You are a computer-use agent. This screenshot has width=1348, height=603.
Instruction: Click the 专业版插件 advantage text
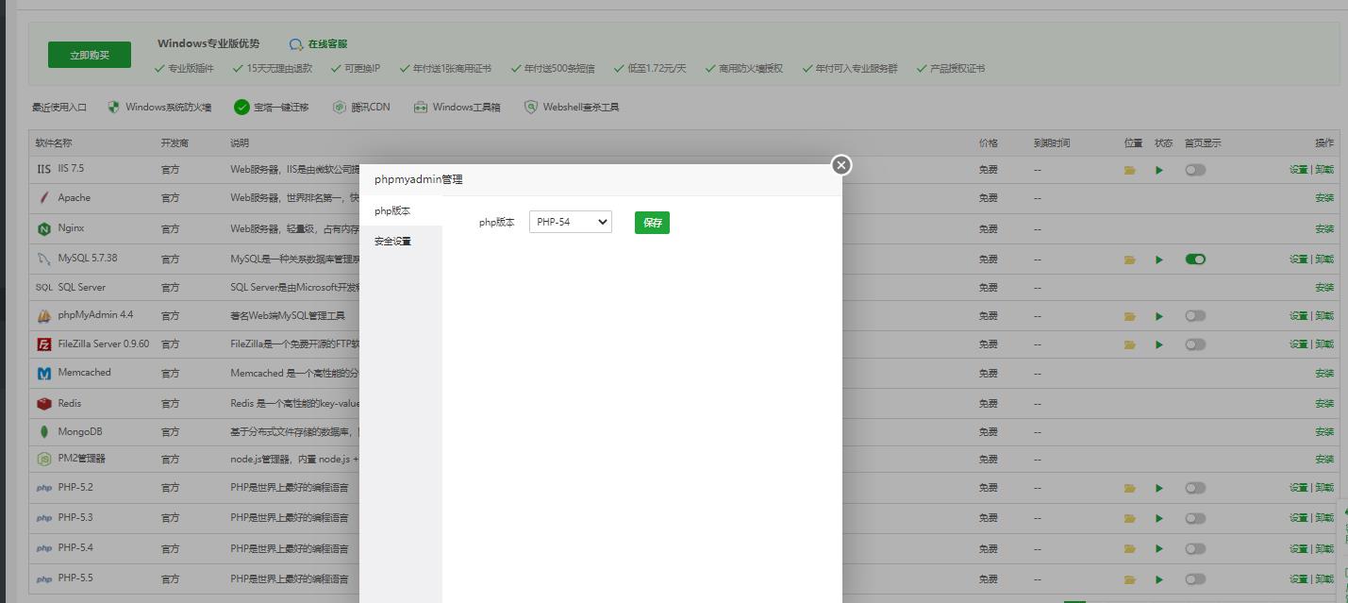[191, 69]
